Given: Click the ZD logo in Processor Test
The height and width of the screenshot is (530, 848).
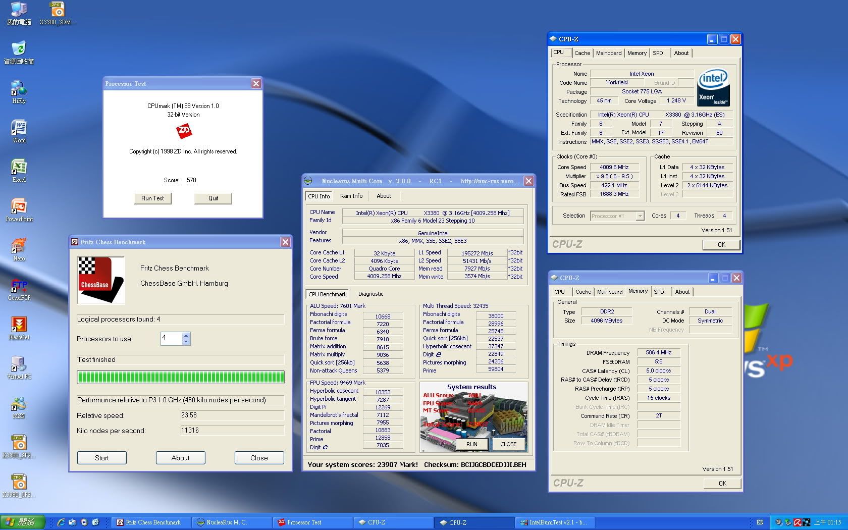Looking at the screenshot, I should pos(184,131).
